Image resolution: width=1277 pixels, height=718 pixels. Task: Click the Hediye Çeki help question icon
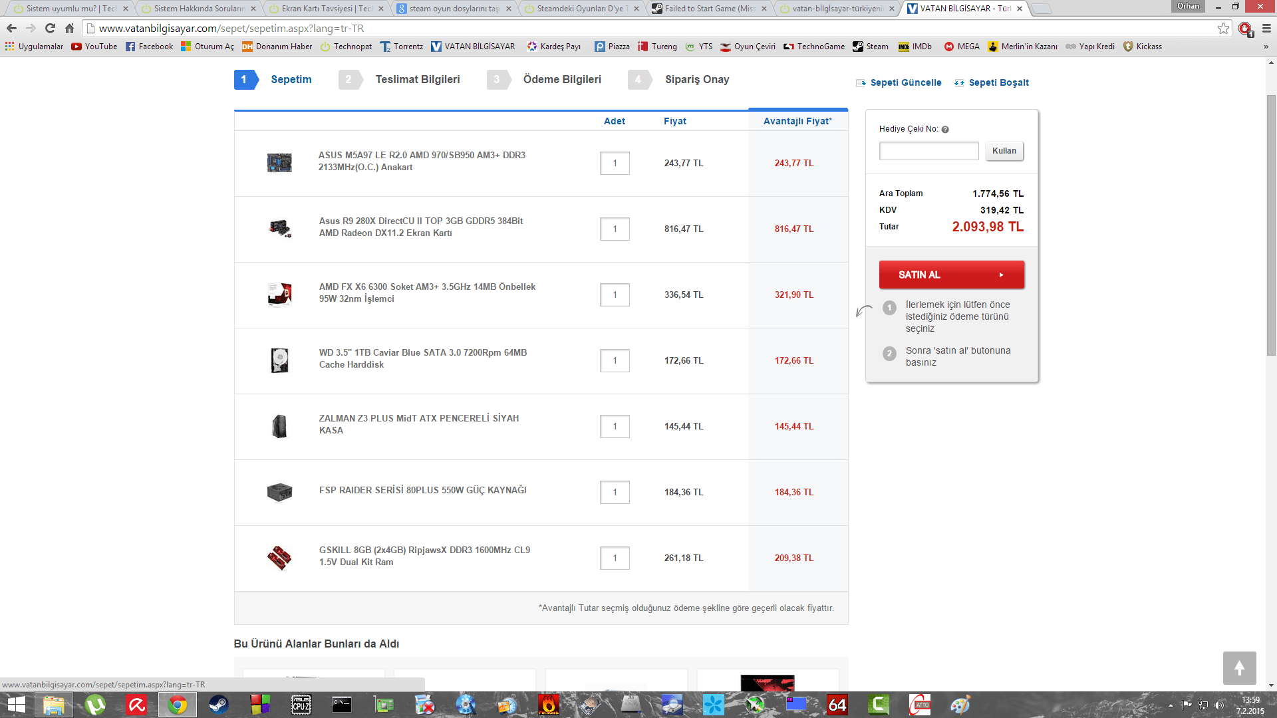click(x=945, y=130)
